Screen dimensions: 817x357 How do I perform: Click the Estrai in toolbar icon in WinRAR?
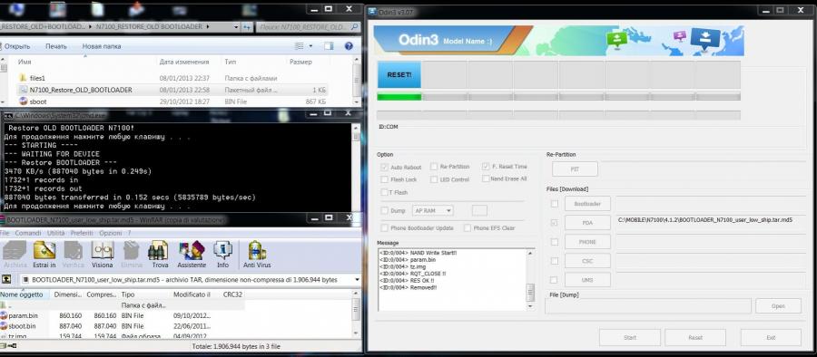click(44, 255)
